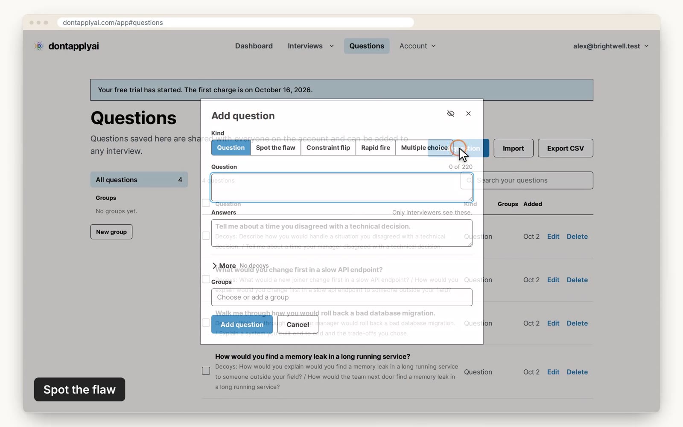Viewport: 683px width, 427px height.
Task: Pick the Rapid fire kind
Action: tap(376, 148)
